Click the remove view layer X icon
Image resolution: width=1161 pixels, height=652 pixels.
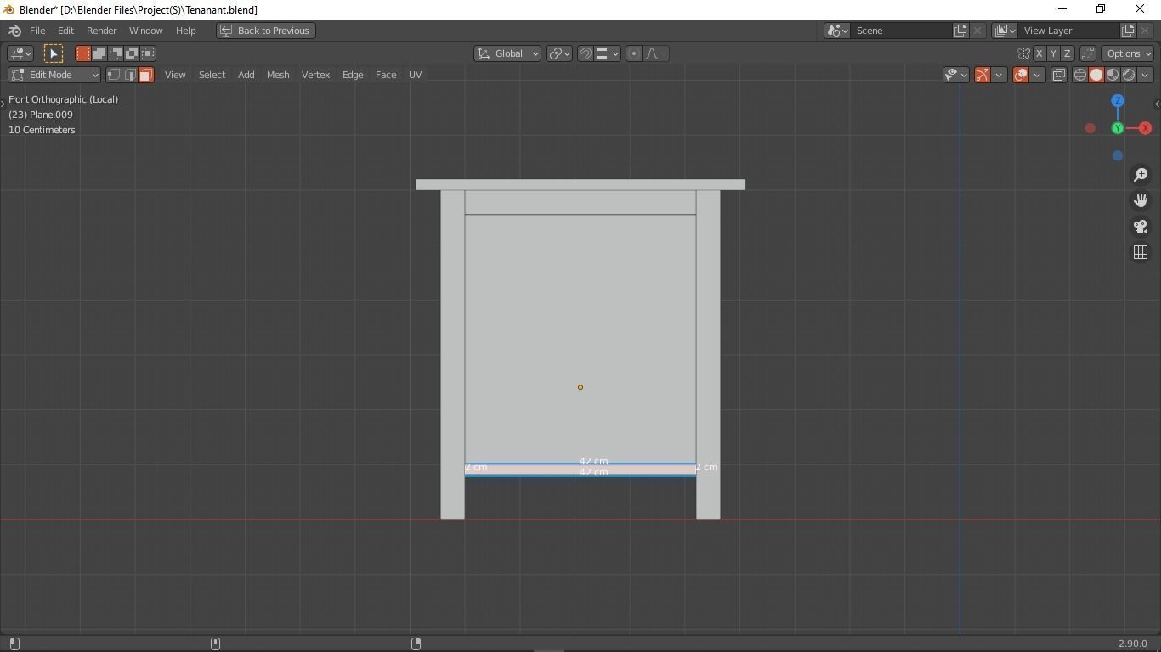[x=1145, y=31]
